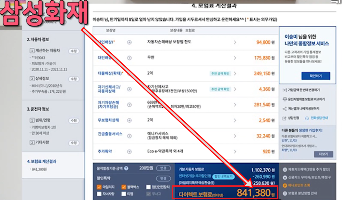Click 수정 button for 상세정보

click(x=74, y=79)
